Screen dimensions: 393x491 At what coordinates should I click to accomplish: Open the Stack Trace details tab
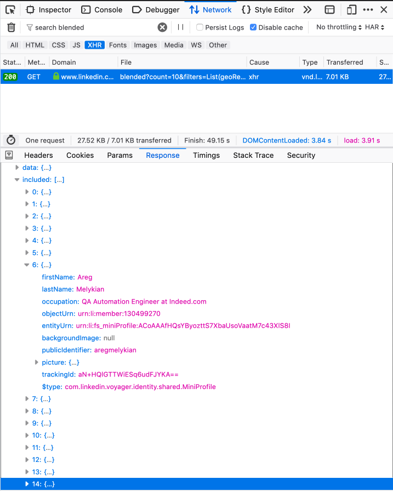point(253,155)
